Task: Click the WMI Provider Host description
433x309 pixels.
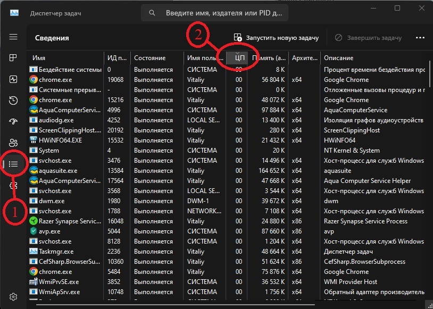Action: [351, 282]
